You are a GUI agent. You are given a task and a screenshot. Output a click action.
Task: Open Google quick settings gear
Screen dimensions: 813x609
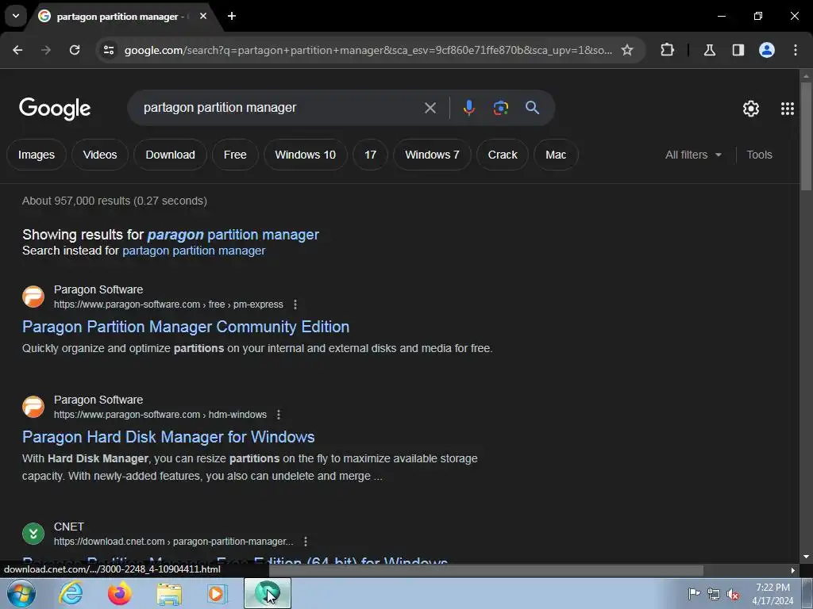coord(751,108)
